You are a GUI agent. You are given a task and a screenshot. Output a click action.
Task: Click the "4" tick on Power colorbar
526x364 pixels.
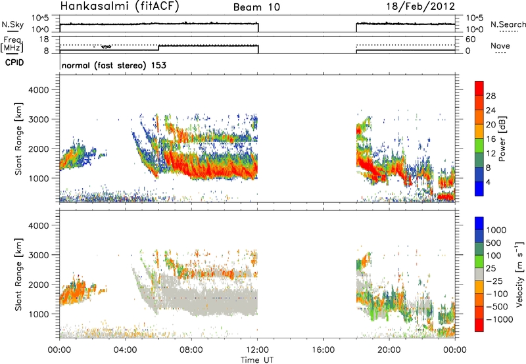[x=488, y=182]
